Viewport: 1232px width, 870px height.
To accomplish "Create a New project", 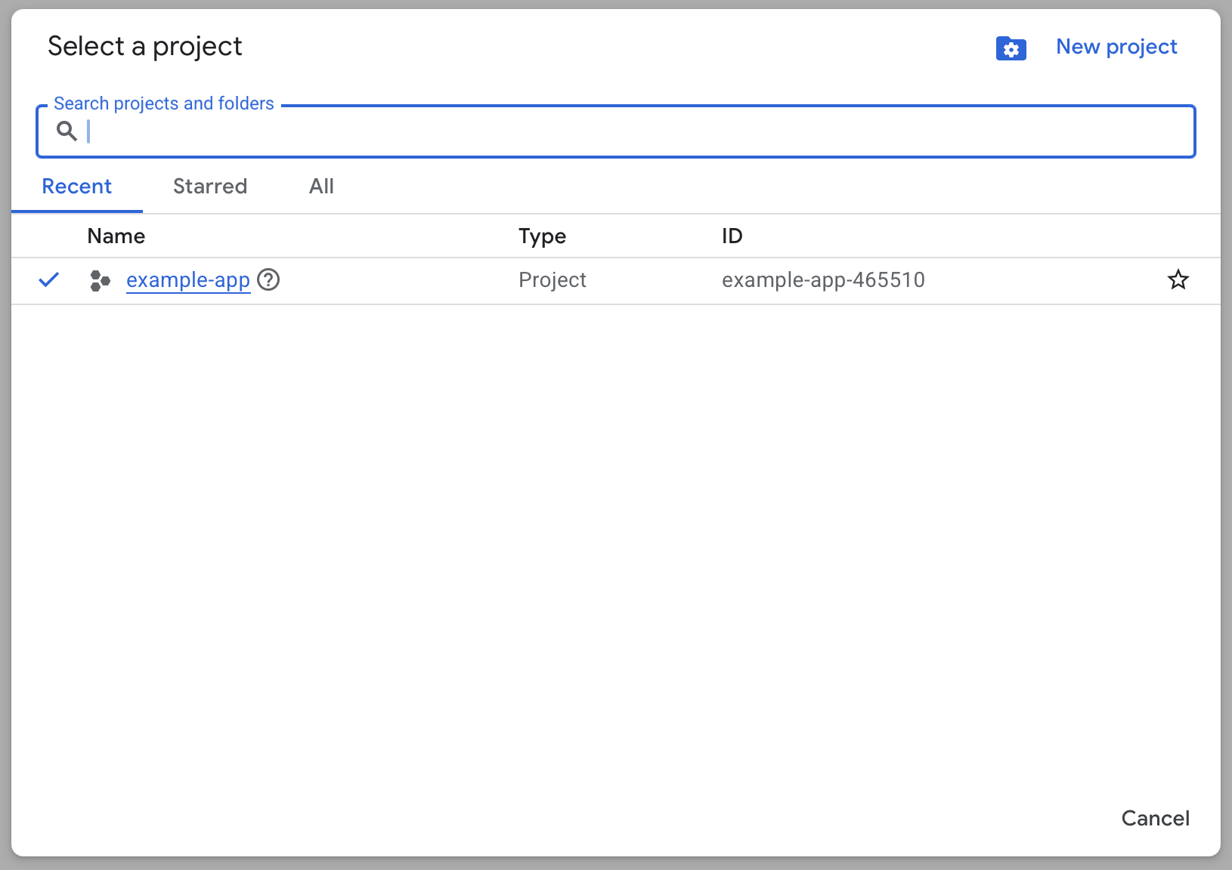I will coord(1116,47).
